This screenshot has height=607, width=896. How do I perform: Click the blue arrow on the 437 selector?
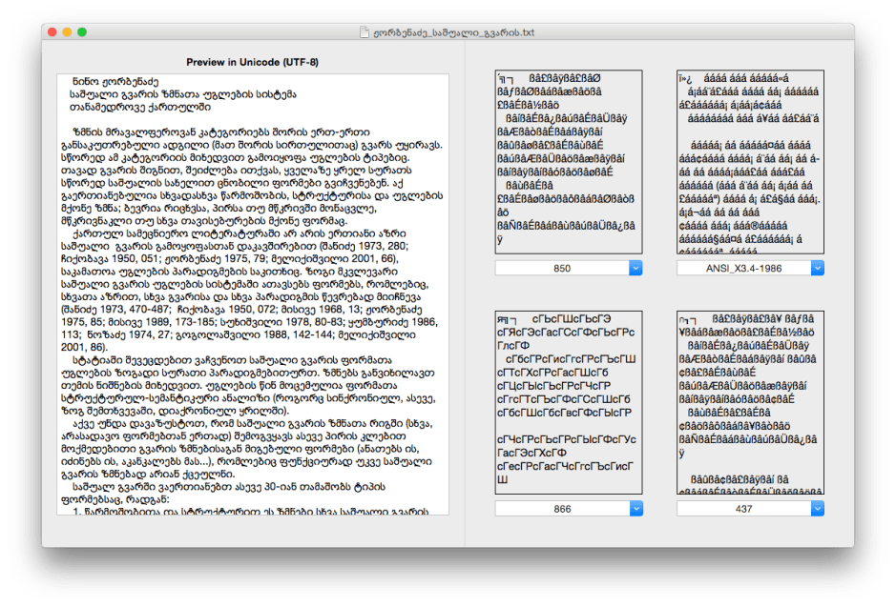(818, 508)
